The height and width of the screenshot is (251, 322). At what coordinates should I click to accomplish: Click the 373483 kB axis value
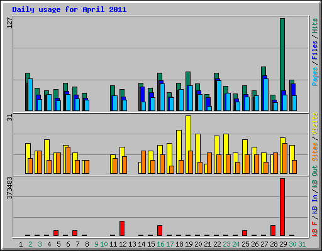[9, 188]
